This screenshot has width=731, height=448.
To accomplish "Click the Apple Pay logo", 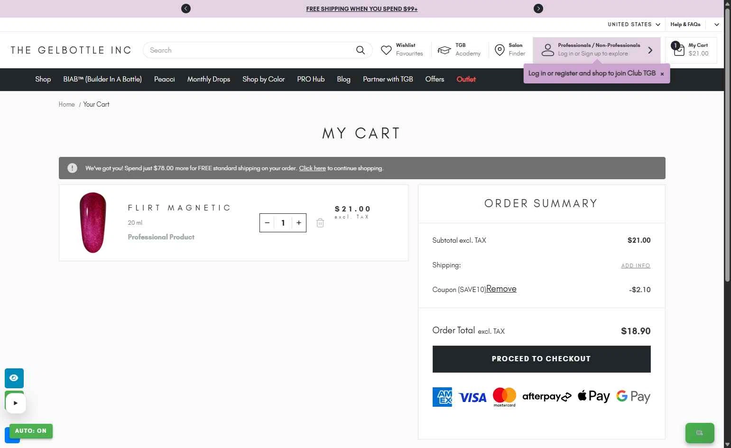I will [594, 396].
